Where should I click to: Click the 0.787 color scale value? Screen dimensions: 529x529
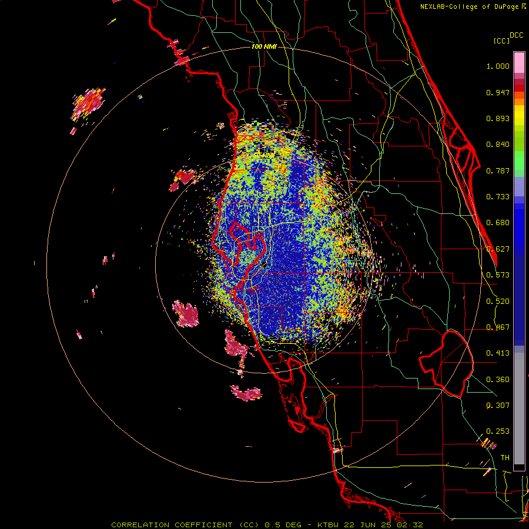coord(498,170)
